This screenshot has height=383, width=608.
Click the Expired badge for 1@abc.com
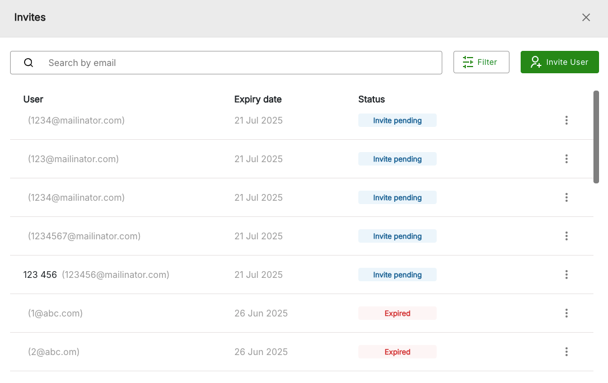click(397, 314)
